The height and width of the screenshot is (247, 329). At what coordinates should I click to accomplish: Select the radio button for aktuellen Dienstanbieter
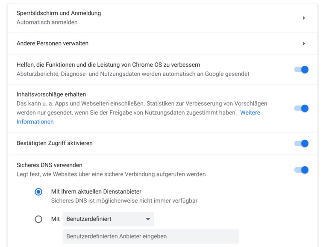(x=38, y=192)
